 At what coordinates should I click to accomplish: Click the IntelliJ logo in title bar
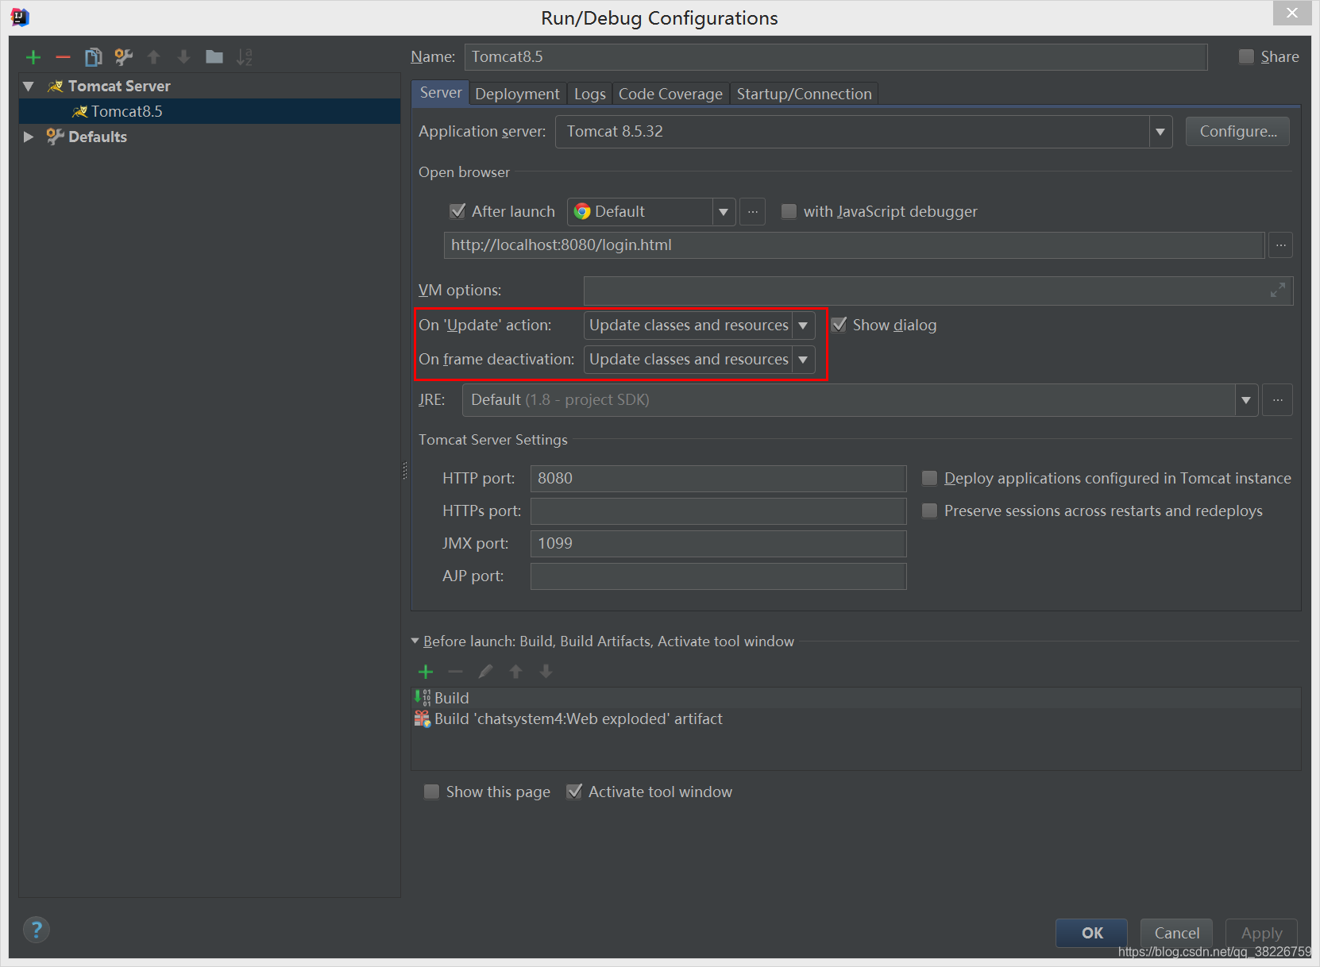pos(20,17)
